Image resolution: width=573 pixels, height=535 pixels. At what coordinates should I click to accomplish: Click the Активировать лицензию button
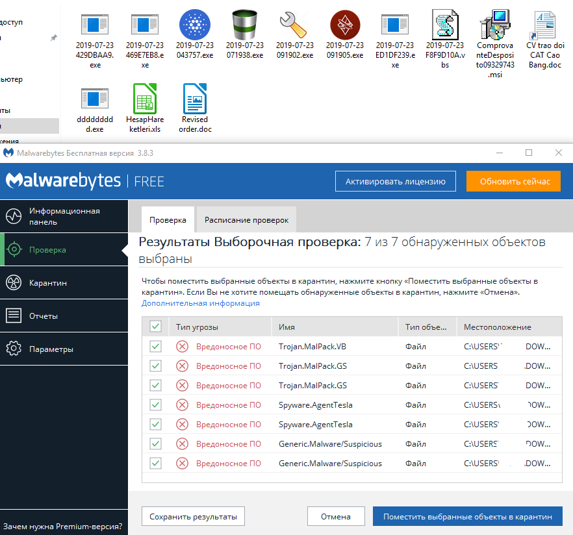(396, 181)
